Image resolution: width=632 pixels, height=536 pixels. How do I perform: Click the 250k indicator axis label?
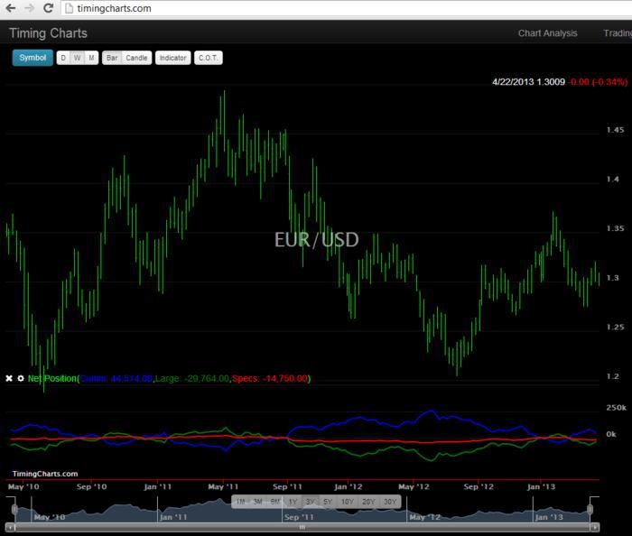(x=617, y=408)
